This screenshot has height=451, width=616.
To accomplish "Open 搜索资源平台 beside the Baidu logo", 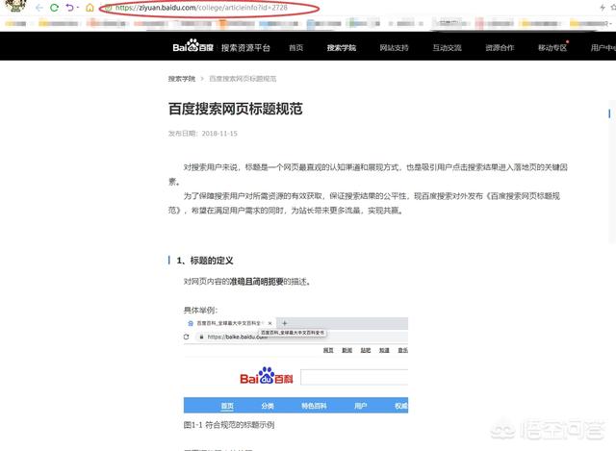I will [245, 47].
